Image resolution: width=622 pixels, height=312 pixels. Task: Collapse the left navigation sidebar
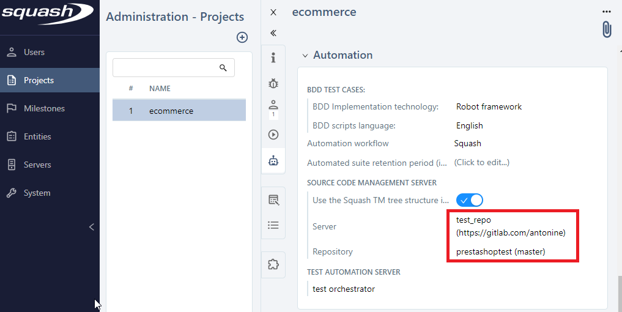[92, 227]
